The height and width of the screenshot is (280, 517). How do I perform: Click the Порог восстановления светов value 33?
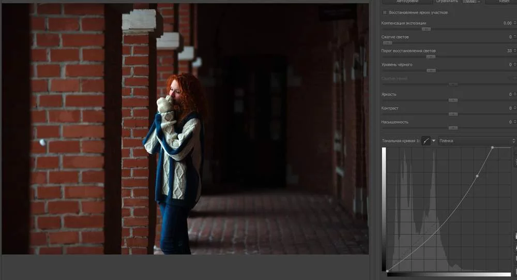pyautogui.click(x=509, y=51)
